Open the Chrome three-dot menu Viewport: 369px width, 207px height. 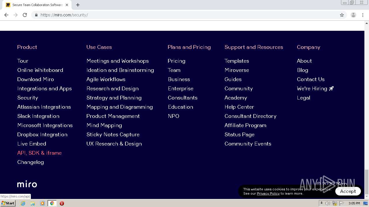coord(363,15)
